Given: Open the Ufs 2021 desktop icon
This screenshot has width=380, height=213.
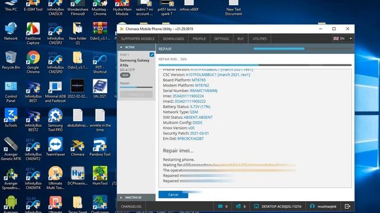Looking at the screenshot, I should (x=100, y=89).
